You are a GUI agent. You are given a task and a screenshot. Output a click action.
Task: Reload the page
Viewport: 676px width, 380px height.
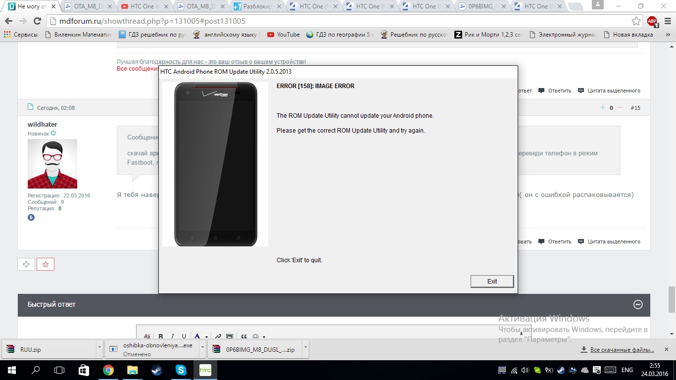point(37,21)
